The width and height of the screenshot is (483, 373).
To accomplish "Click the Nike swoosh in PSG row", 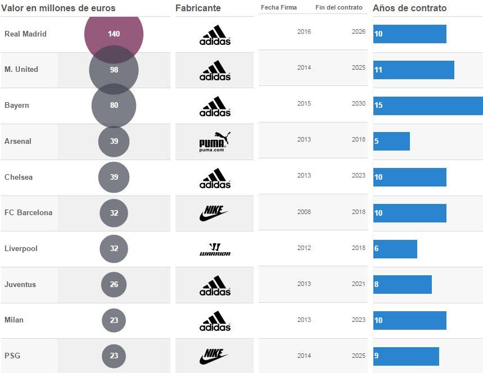I will (215, 356).
